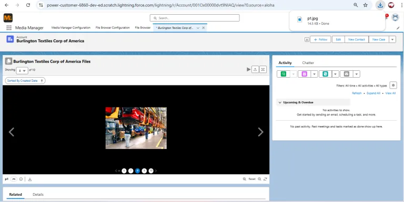
Task: Select the Related tab
Action: (x=15, y=195)
